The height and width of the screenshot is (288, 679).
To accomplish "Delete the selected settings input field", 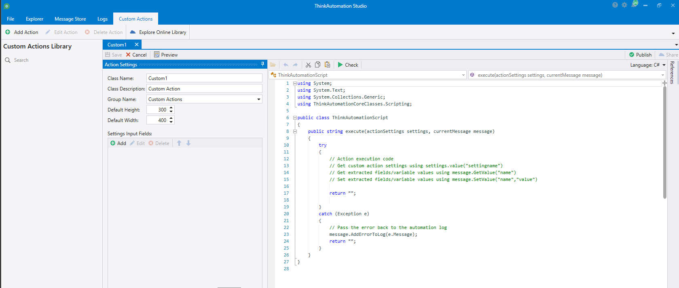I will coord(159,143).
